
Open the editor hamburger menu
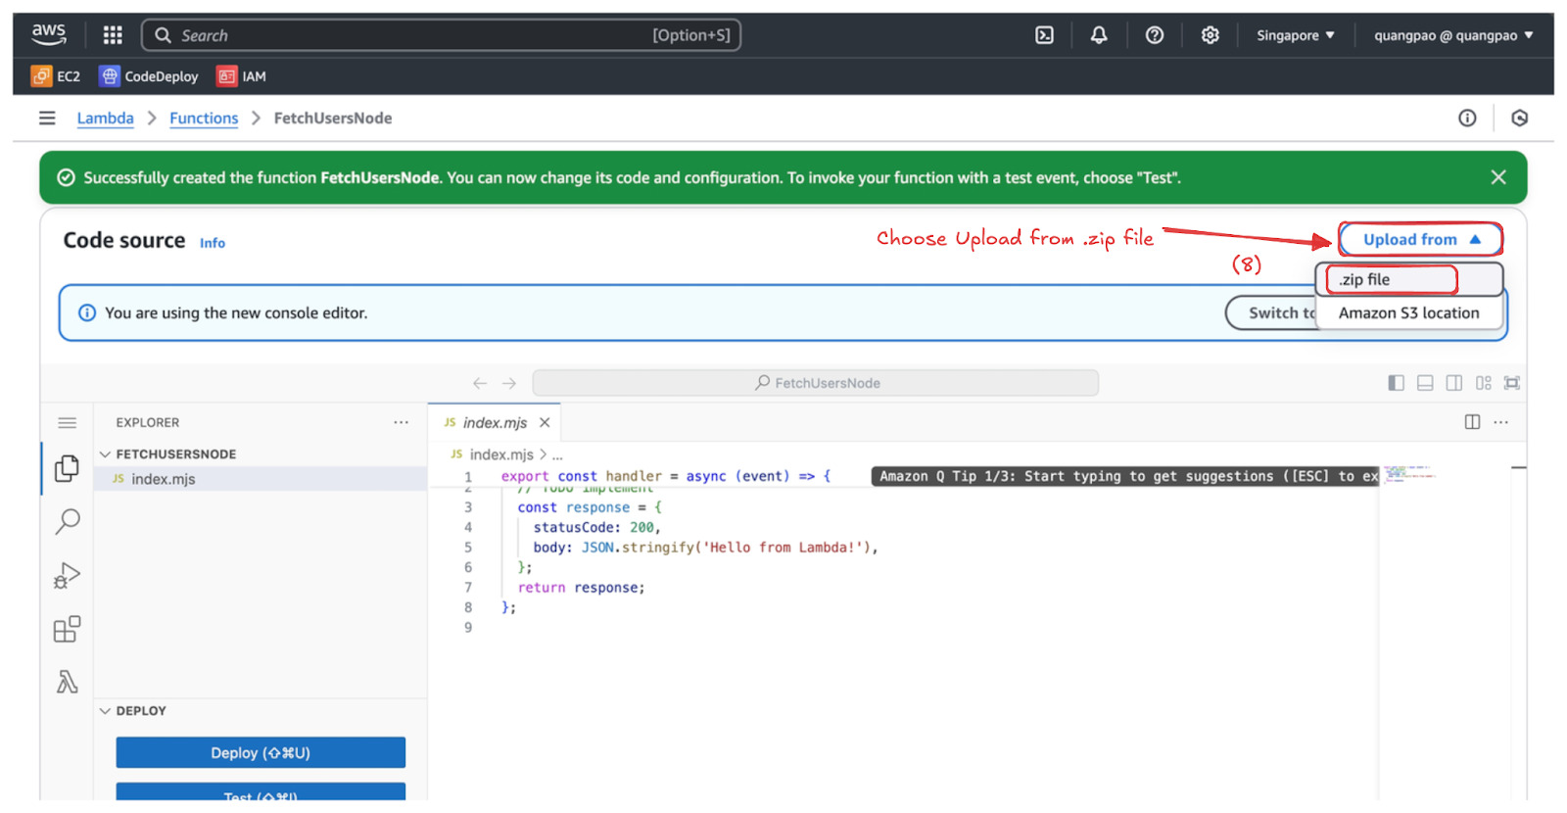pos(67,423)
